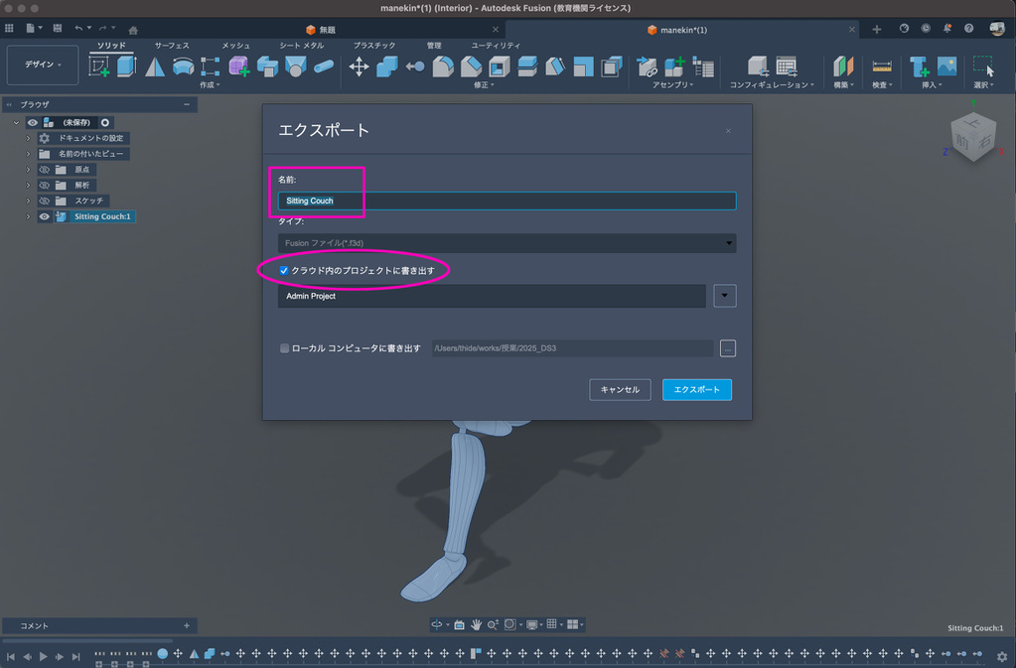This screenshot has height=668, width=1016.
Task: Expand the ドキュメントの設定 tree node
Action: pyautogui.click(x=28, y=138)
